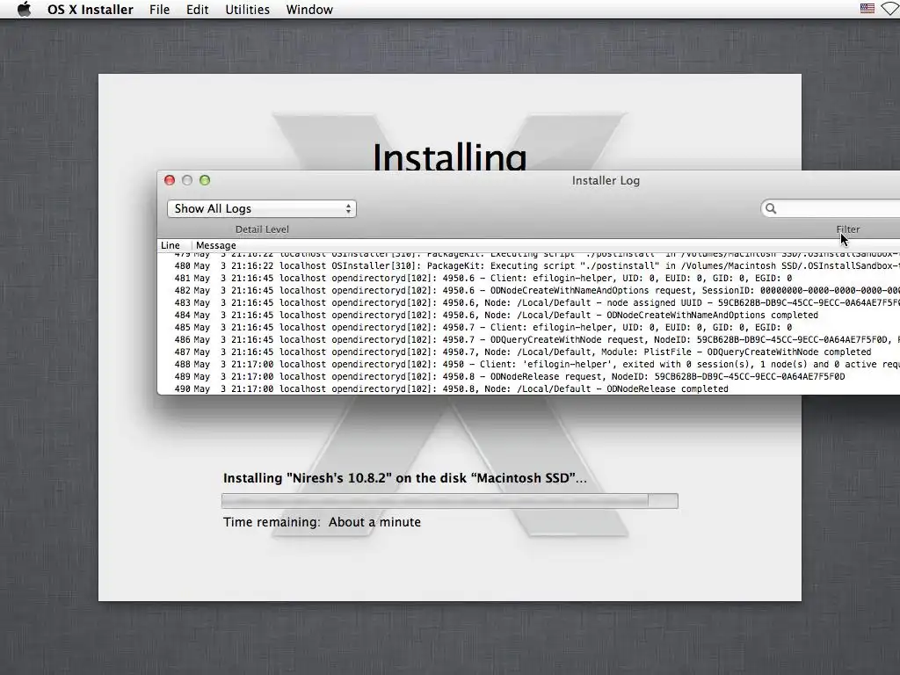Click the Installer Log window title
Image resolution: width=900 pixels, height=675 pixels.
pyautogui.click(x=606, y=180)
